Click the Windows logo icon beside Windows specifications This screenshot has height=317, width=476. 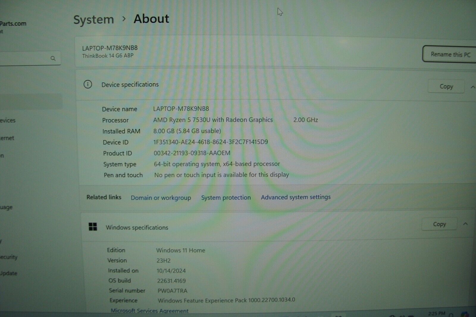coord(93,227)
